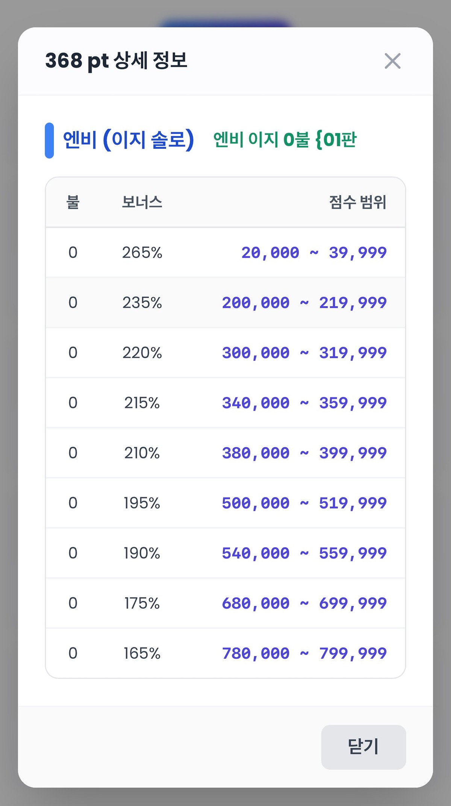Click score range 780,000 ~ 799,999
The image size is (451, 806).
pyautogui.click(x=304, y=653)
